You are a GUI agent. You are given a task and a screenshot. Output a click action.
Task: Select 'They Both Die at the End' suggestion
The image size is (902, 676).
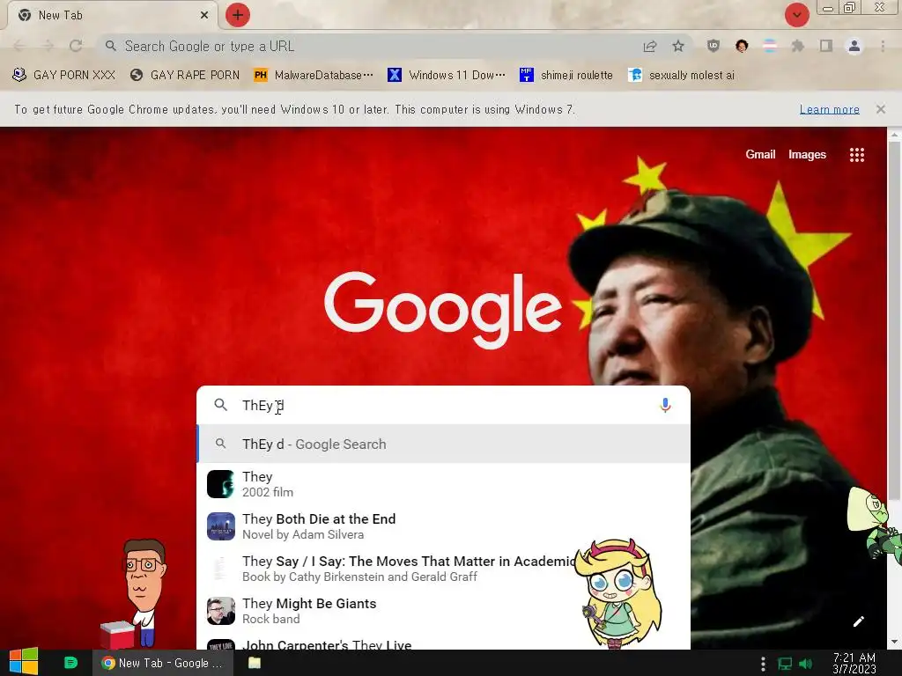tap(444, 526)
